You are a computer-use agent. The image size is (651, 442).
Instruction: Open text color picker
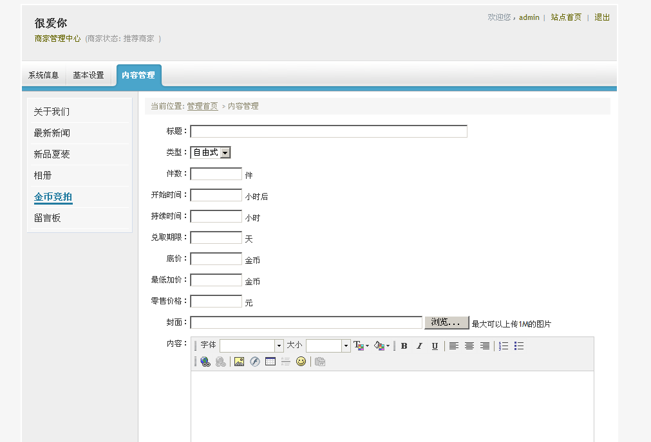361,345
